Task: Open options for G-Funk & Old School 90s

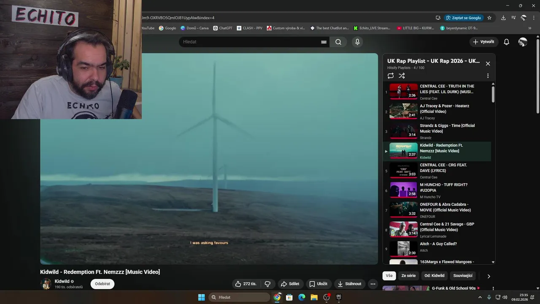Action: pyautogui.click(x=493, y=289)
